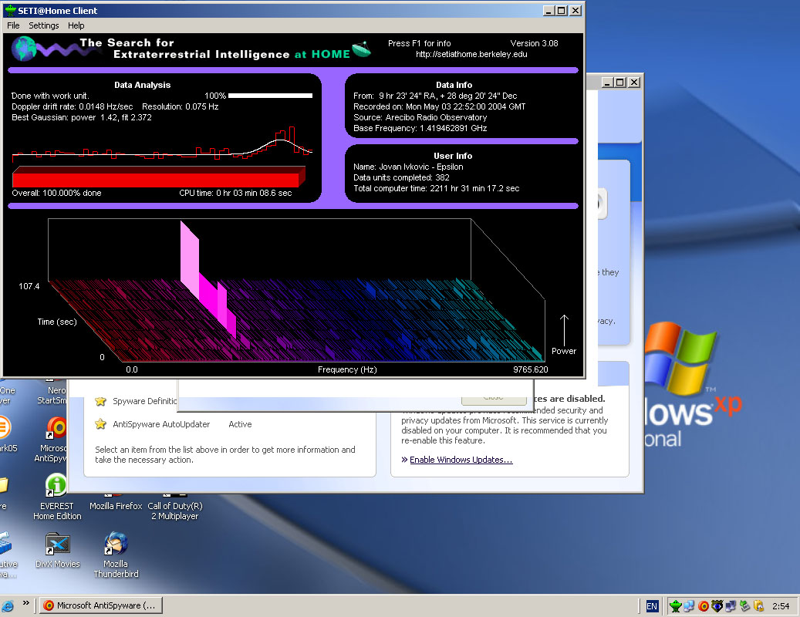
Task: Click the radio telescope dish logo icon
Action: click(361, 49)
